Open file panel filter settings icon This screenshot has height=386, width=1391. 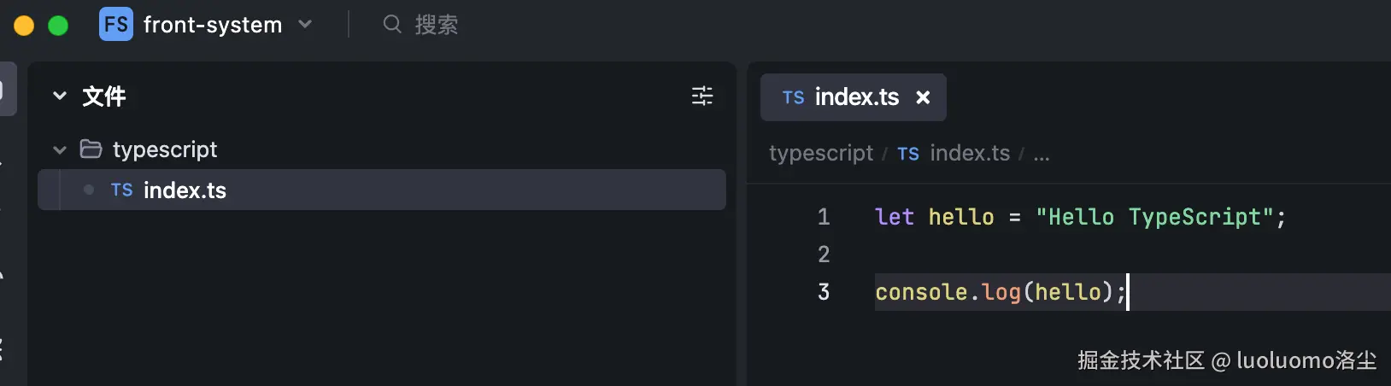(701, 96)
